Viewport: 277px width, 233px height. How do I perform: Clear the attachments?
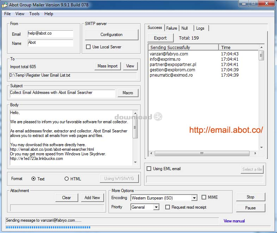pyautogui.click(x=66, y=198)
